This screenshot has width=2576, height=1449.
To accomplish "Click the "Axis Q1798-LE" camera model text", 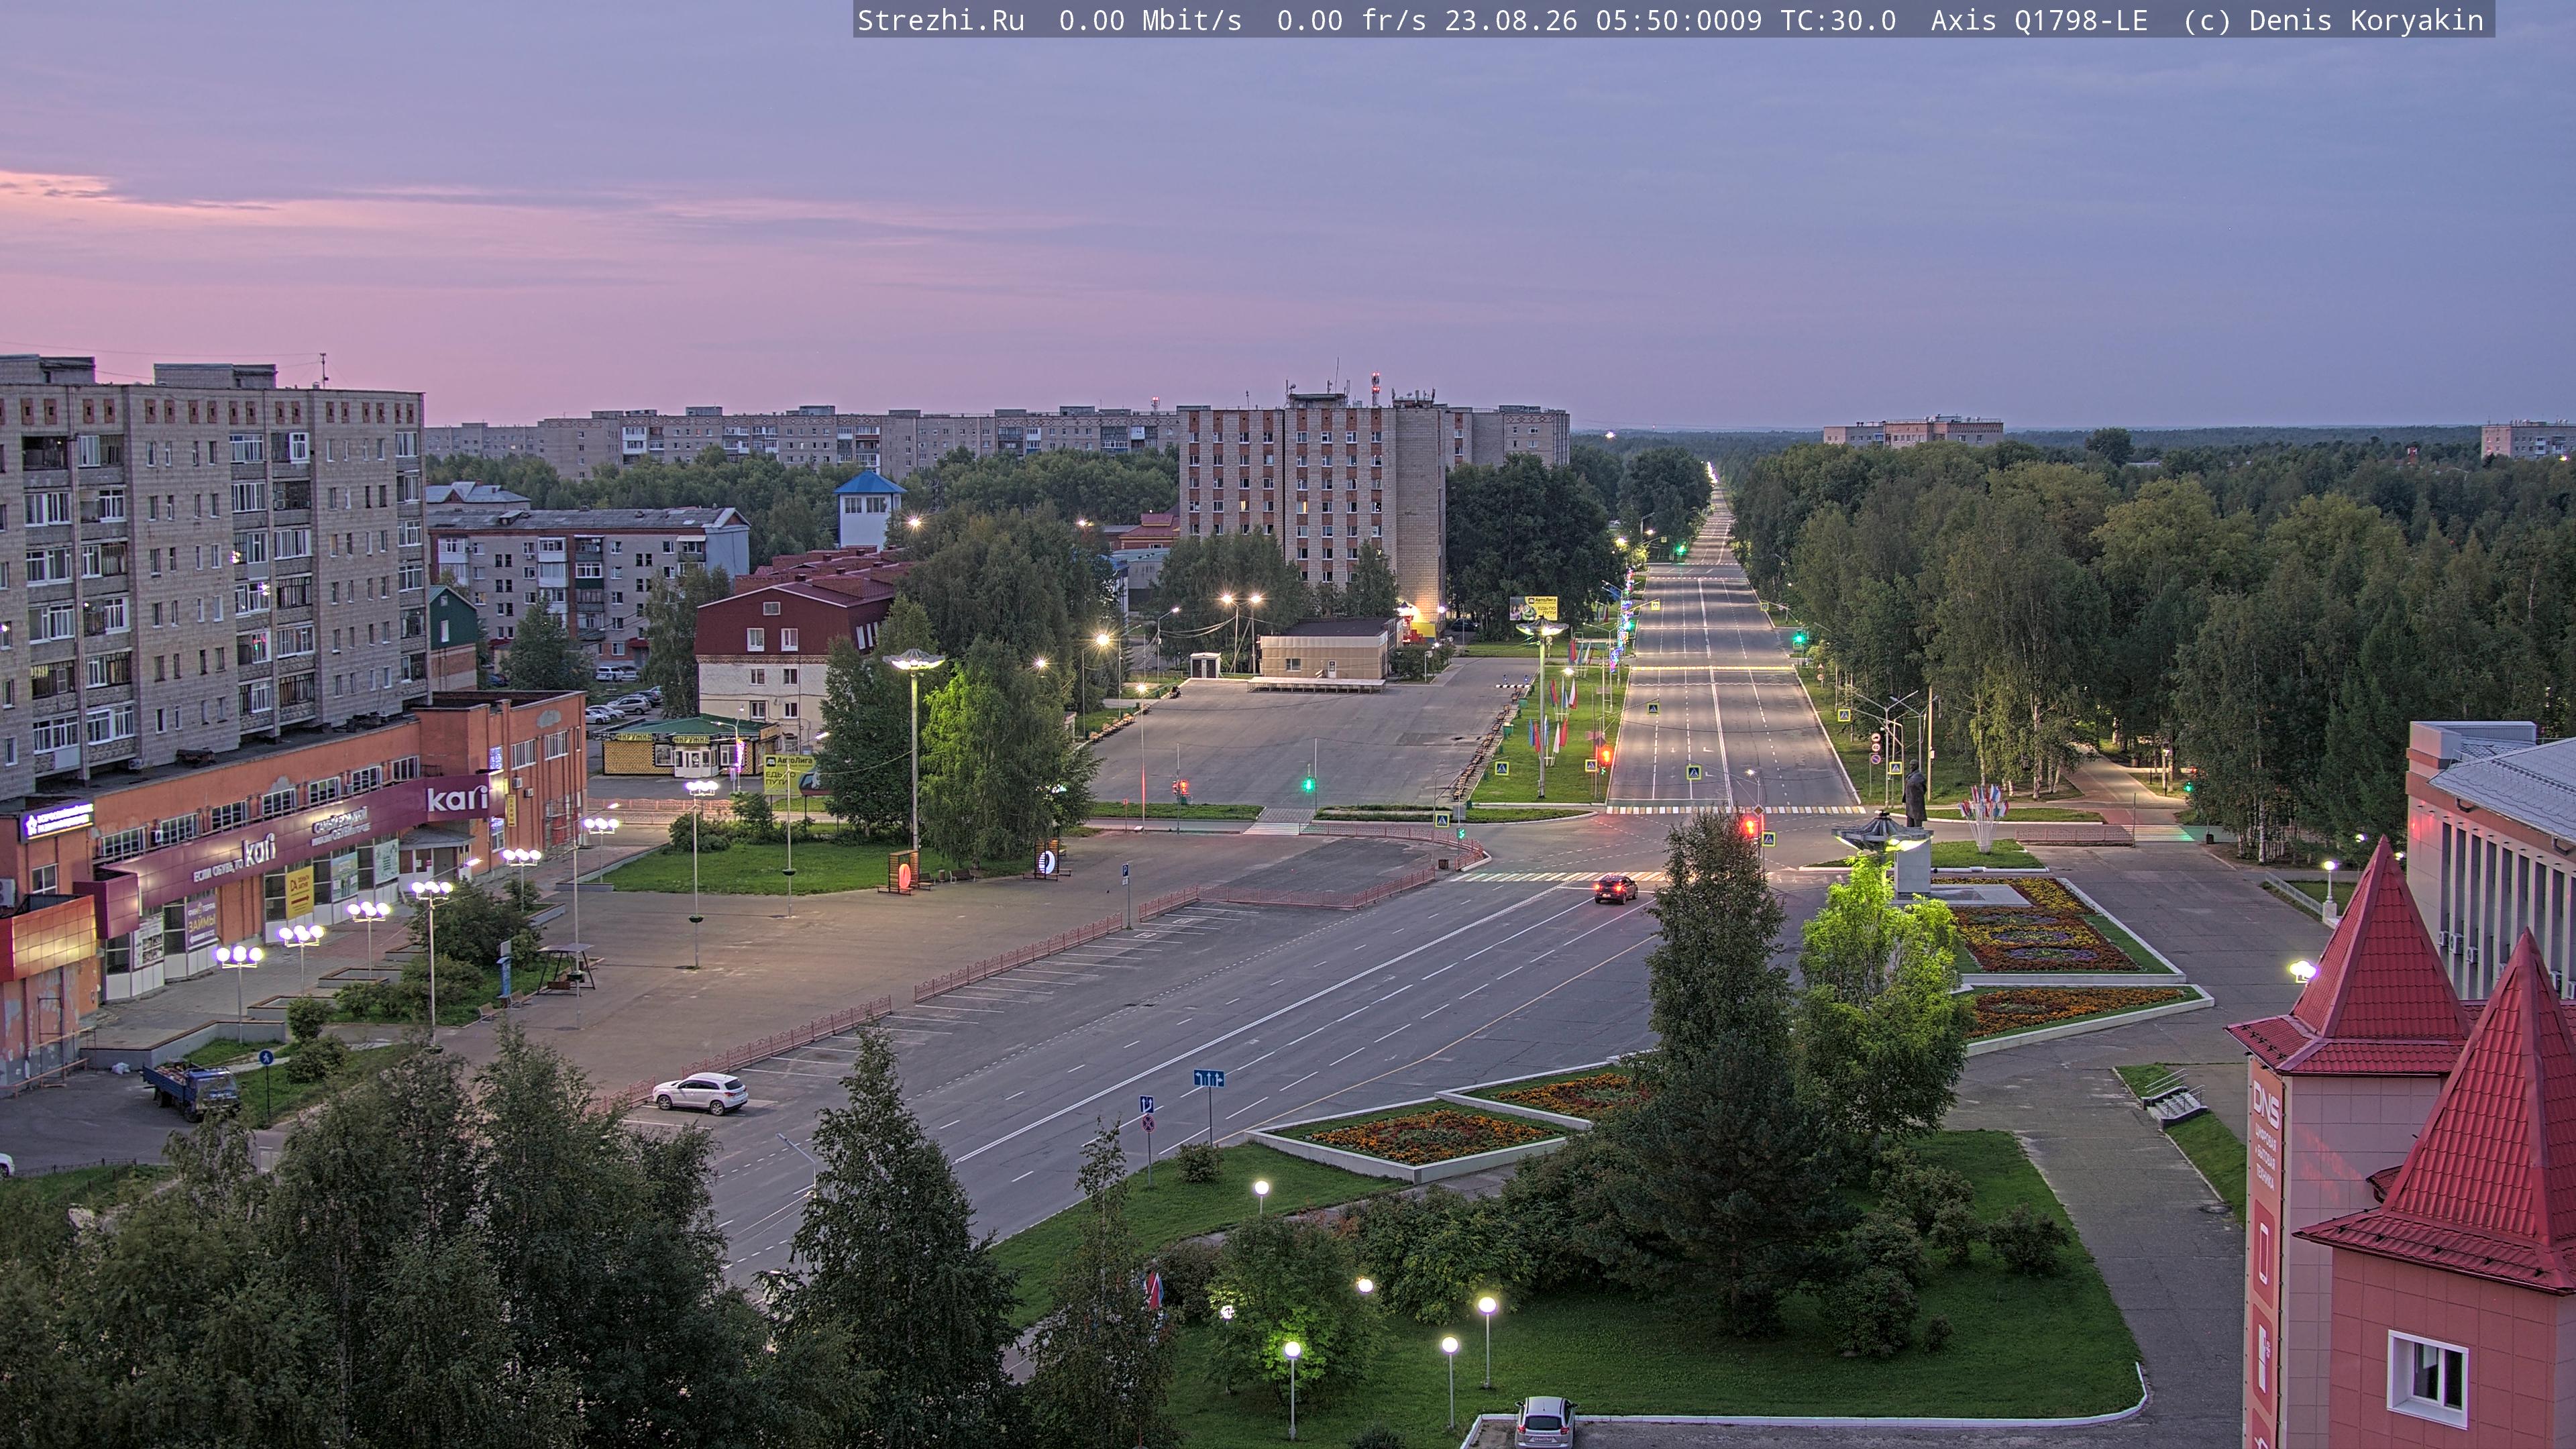I will pos(2039,21).
